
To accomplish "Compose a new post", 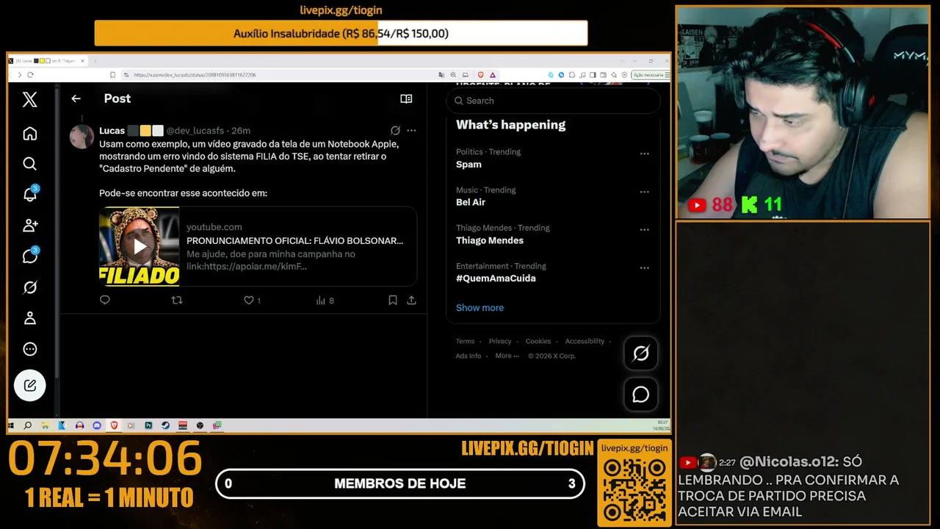I will [x=29, y=385].
